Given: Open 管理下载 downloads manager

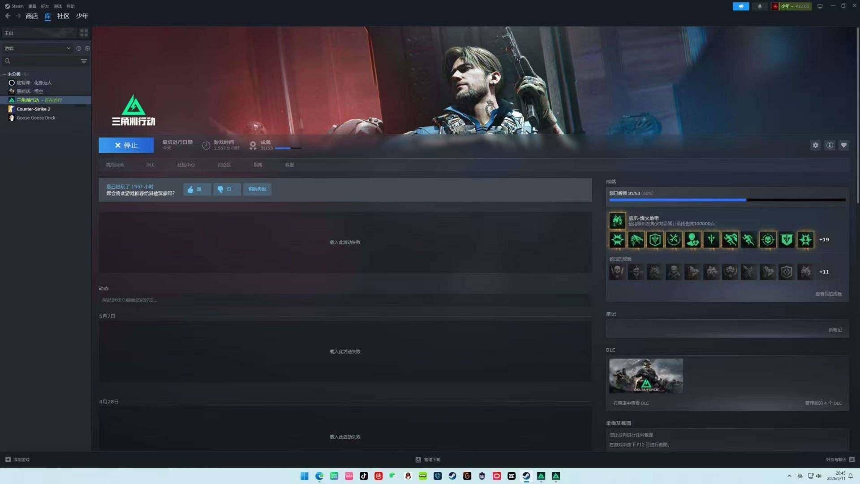Looking at the screenshot, I should [x=428, y=460].
